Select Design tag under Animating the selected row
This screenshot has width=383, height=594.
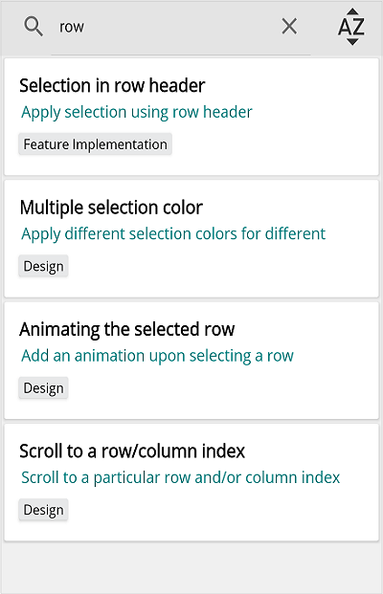tap(43, 388)
